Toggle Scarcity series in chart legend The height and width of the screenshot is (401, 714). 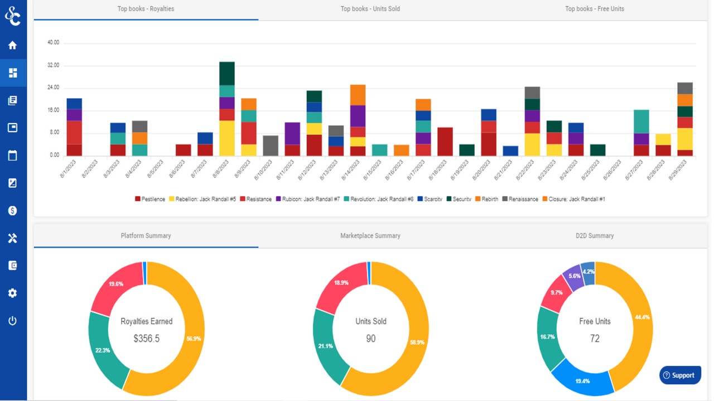coord(430,199)
